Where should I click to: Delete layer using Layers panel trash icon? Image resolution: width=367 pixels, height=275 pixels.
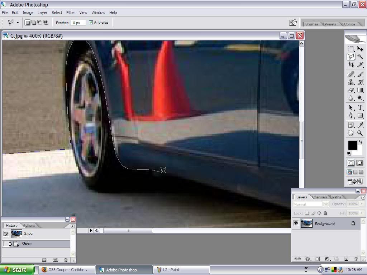356,259
